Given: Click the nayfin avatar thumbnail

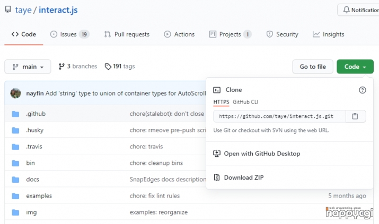Looking at the screenshot, I should pos(15,93).
